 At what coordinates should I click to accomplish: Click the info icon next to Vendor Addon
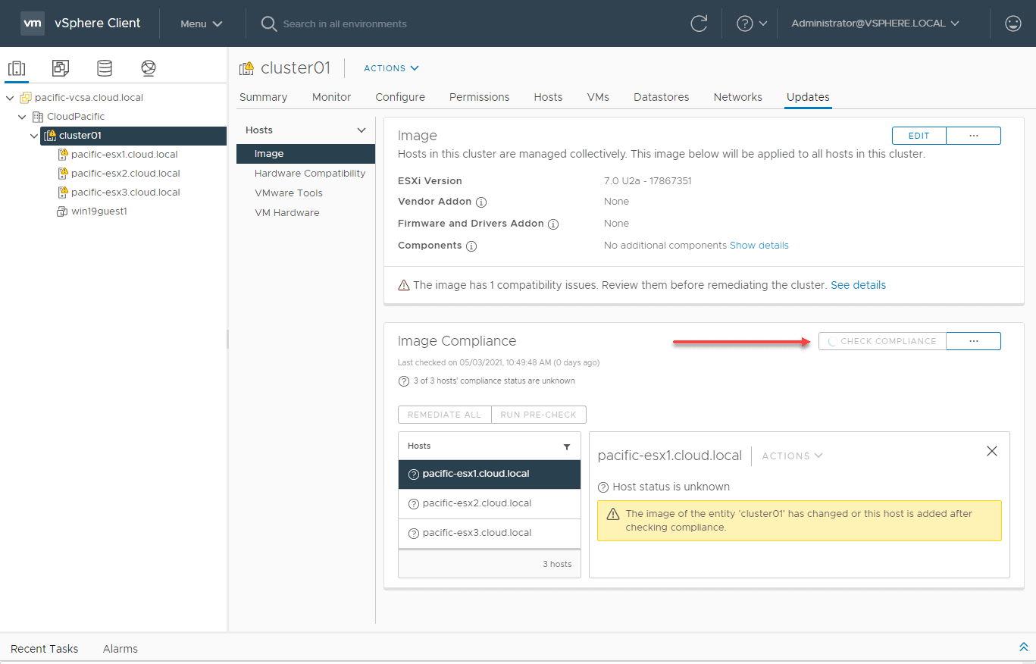pyautogui.click(x=481, y=202)
